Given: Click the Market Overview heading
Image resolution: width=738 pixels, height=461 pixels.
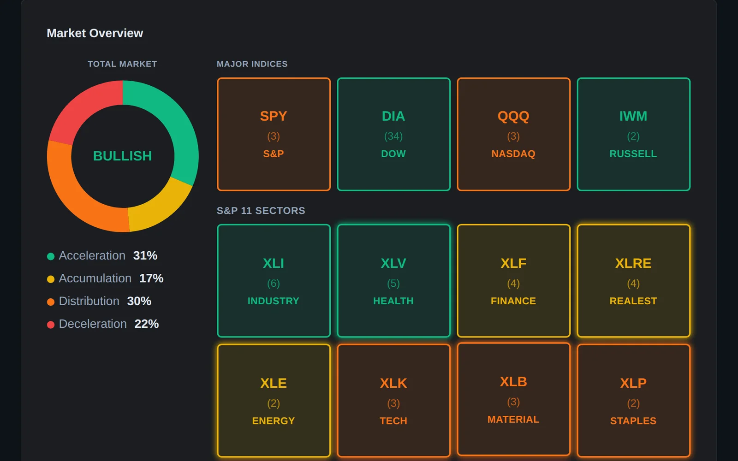Looking at the screenshot, I should click(95, 33).
